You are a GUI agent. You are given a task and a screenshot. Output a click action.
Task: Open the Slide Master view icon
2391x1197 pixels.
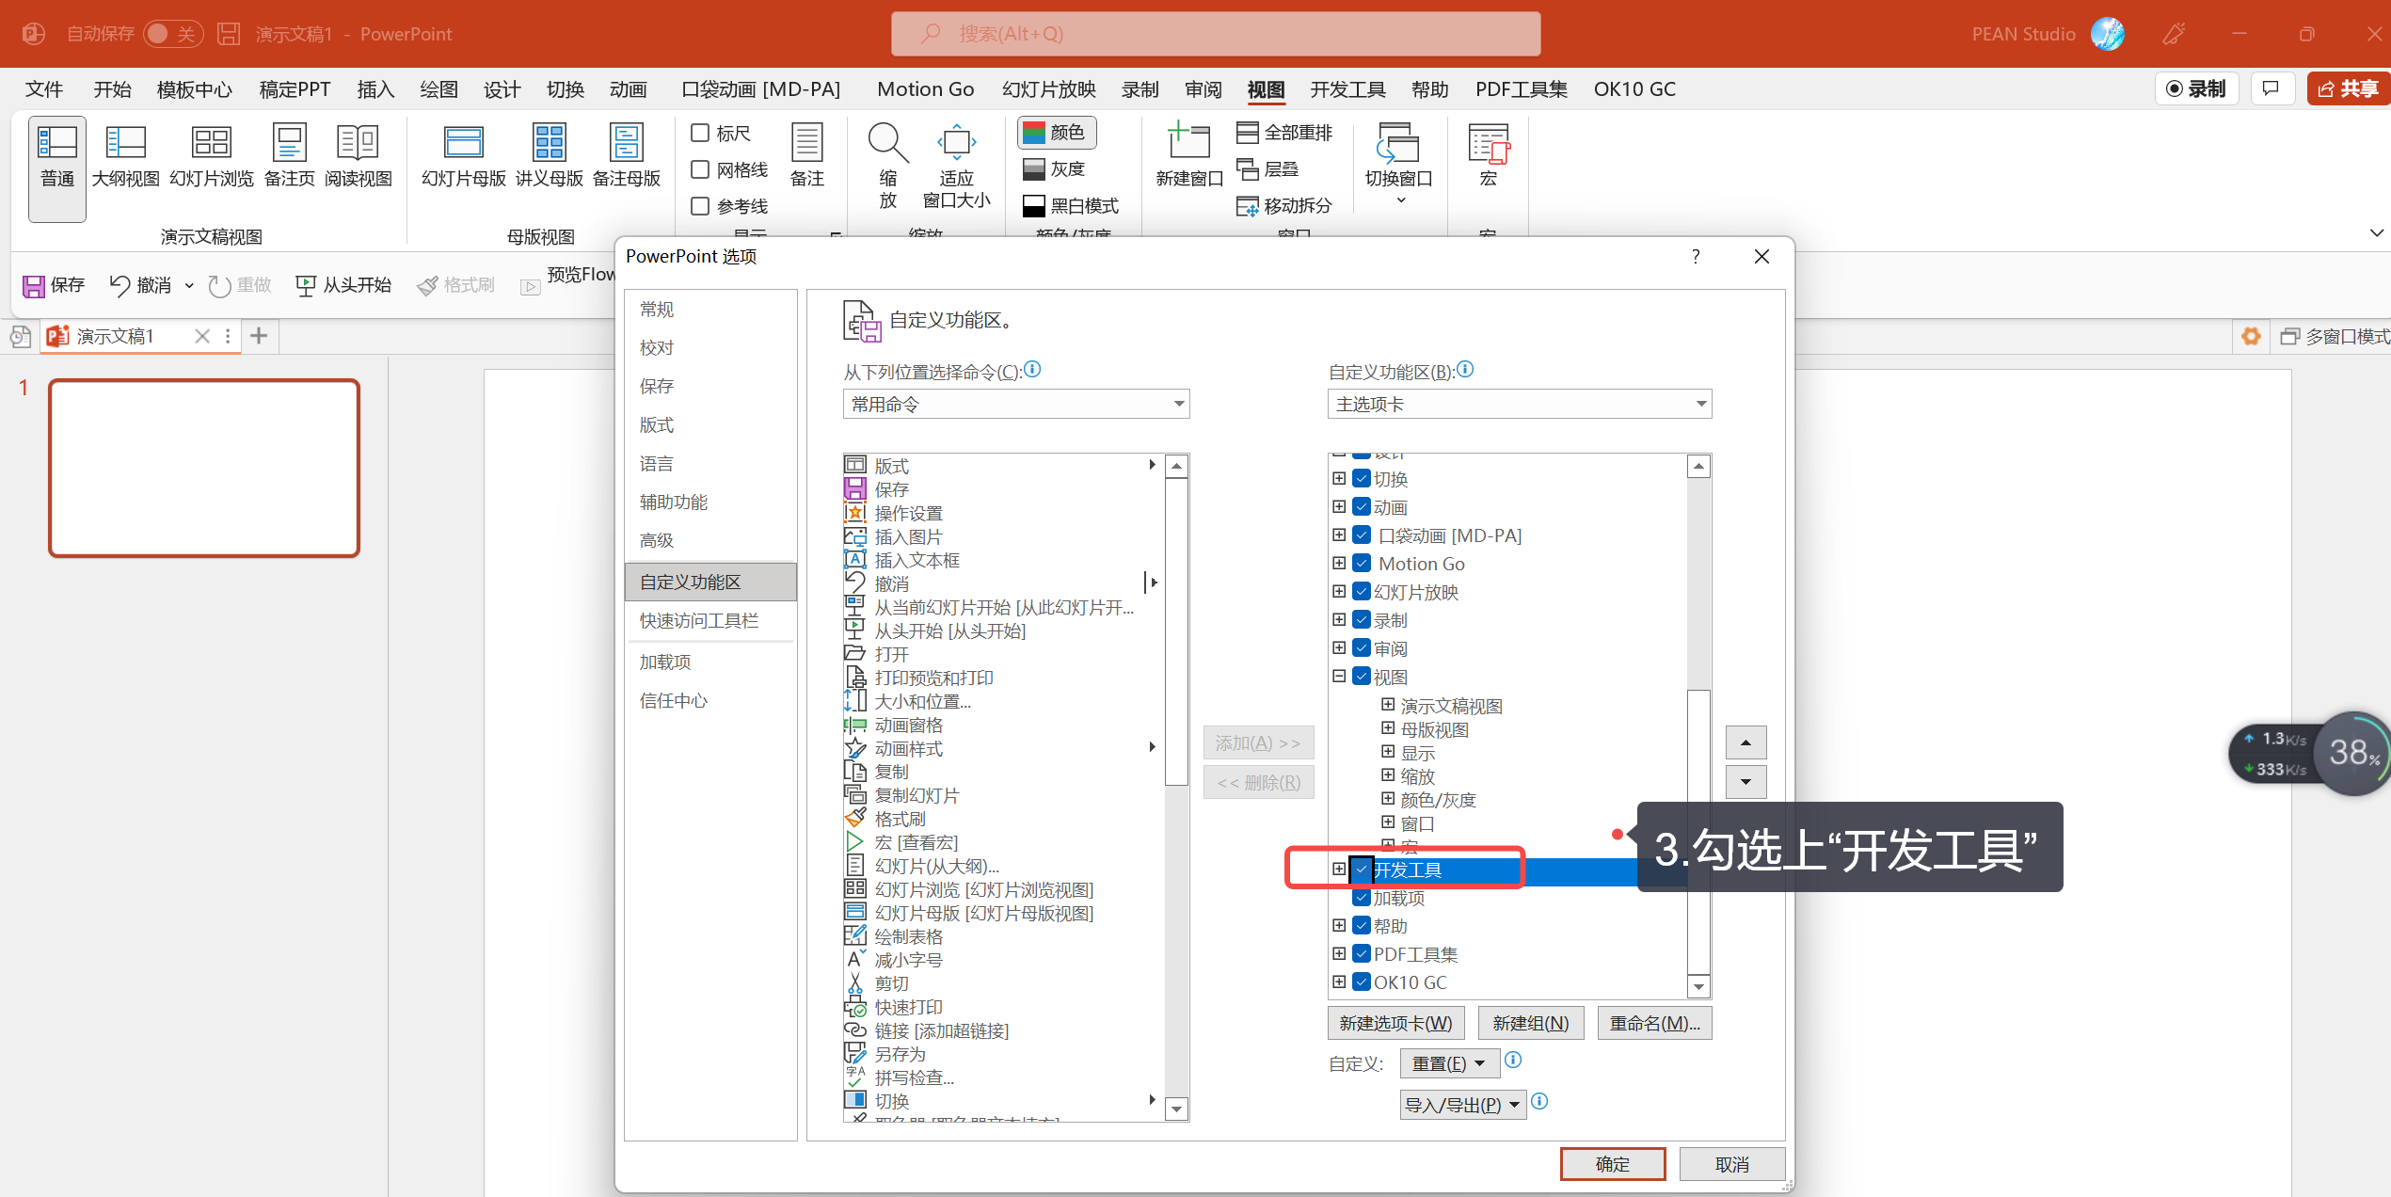[463, 143]
